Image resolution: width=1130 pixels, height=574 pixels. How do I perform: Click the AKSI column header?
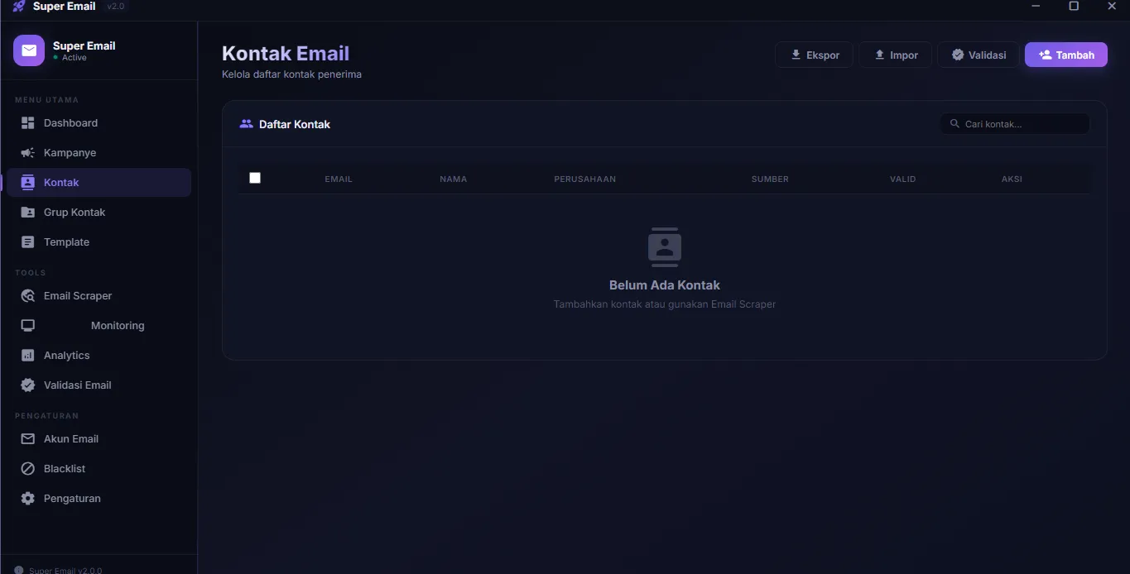1012,179
